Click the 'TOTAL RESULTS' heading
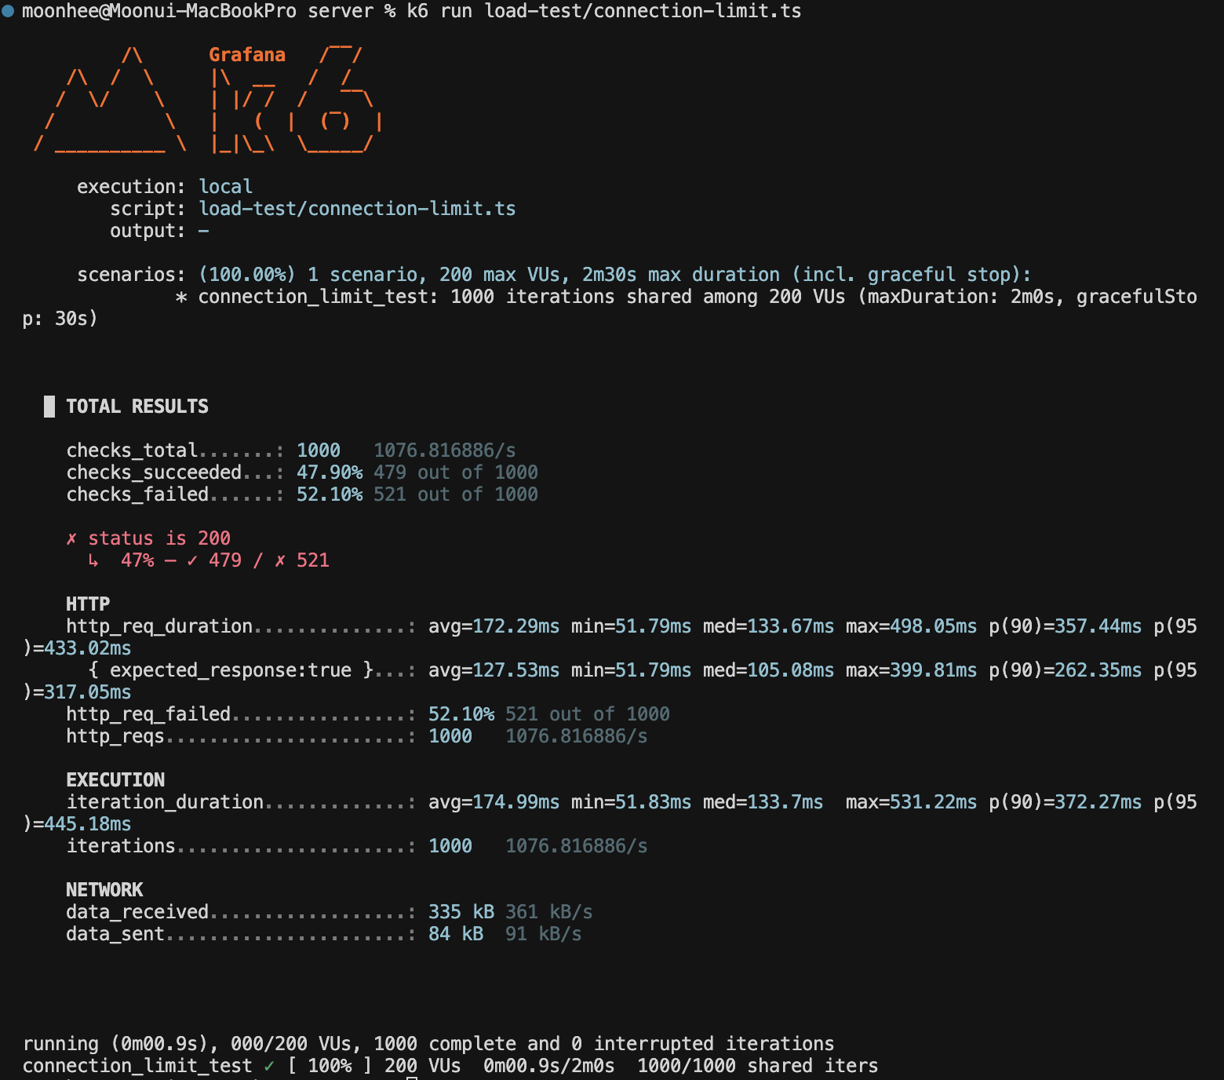1224x1080 pixels. tap(137, 407)
